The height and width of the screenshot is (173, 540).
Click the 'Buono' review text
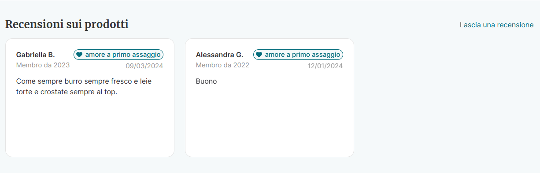pos(206,81)
